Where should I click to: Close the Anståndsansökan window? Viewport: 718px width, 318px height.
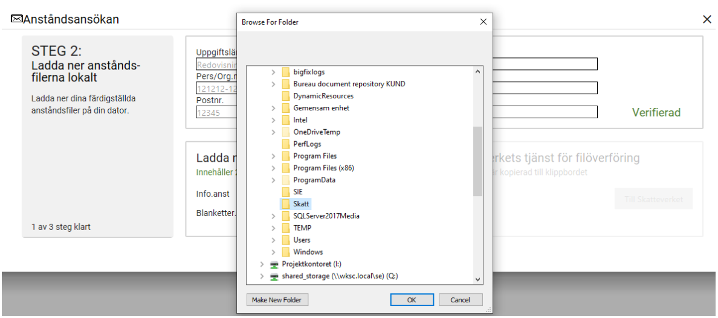click(707, 19)
